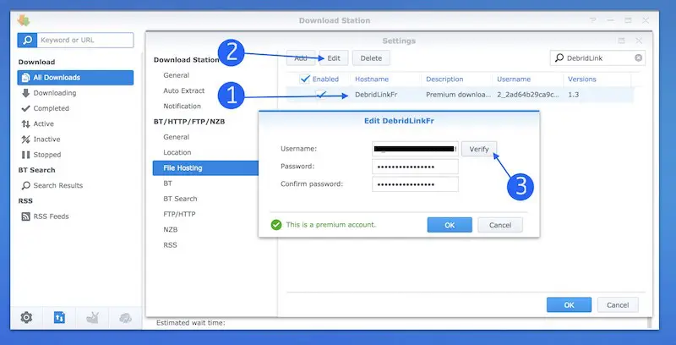Image resolution: width=676 pixels, height=345 pixels.
Task: Click the Keyword or URL search field
Action: pos(85,40)
